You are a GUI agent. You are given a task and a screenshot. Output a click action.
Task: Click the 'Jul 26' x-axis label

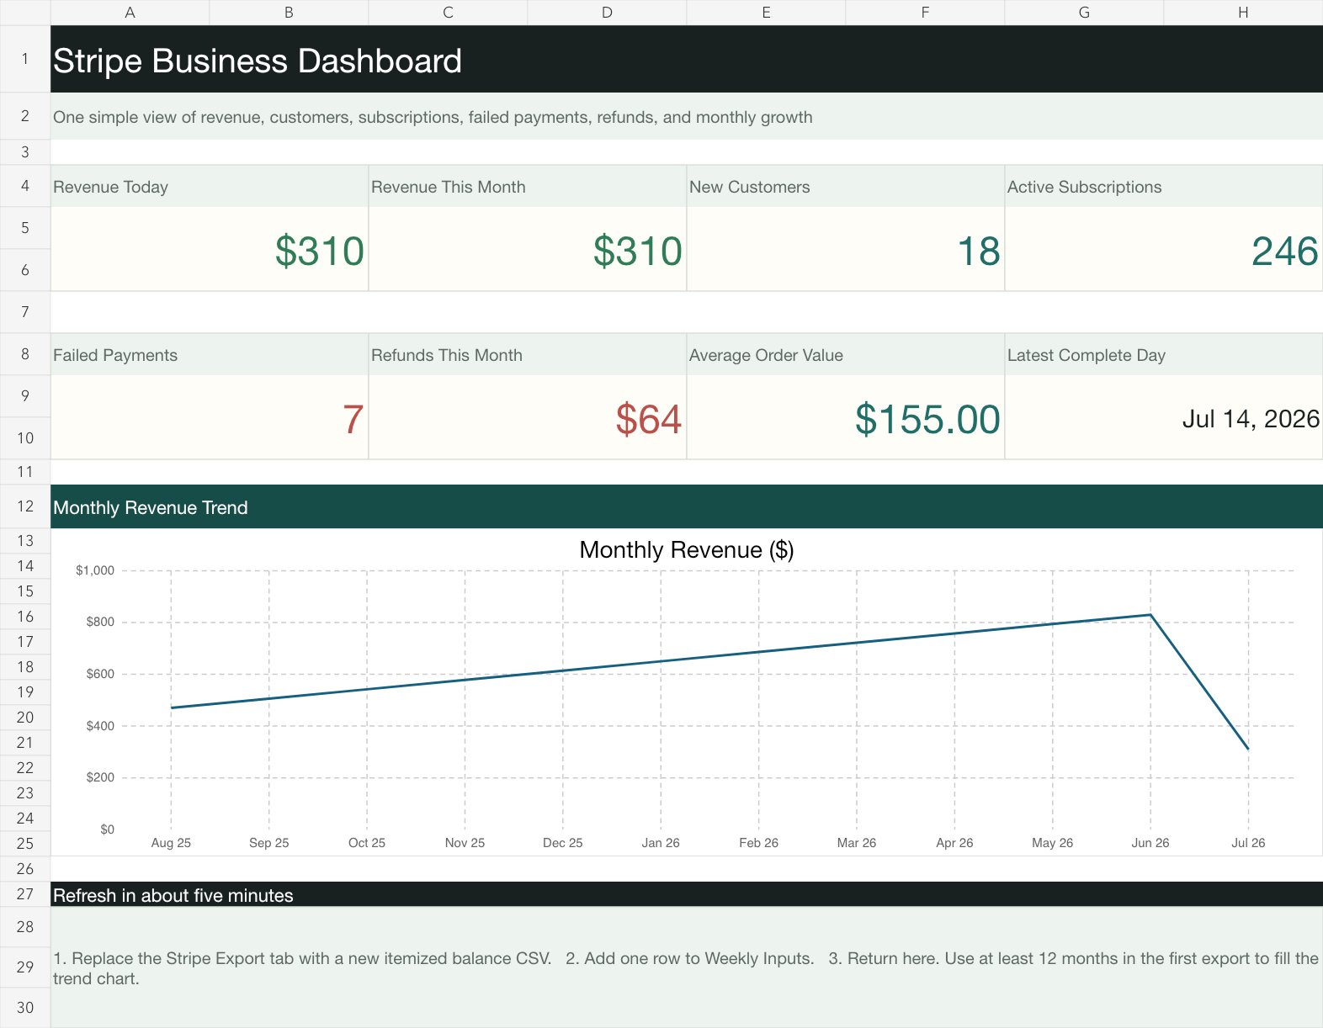1248,843
